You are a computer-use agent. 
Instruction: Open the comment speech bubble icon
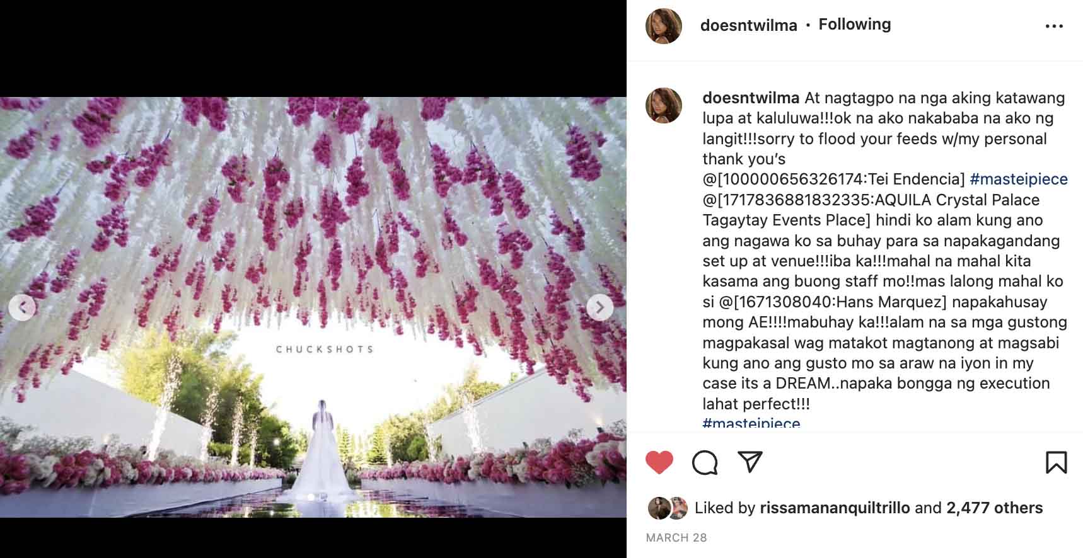tap(705, 463)
